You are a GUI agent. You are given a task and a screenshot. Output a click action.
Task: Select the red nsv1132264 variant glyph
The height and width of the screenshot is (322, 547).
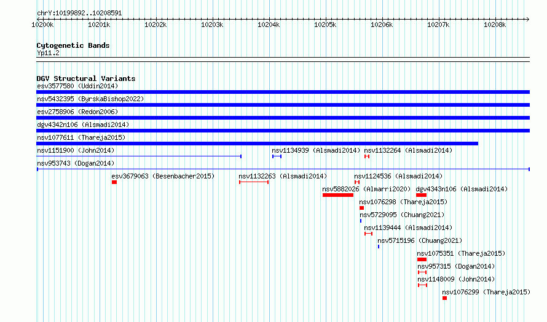tap(367, 156)
